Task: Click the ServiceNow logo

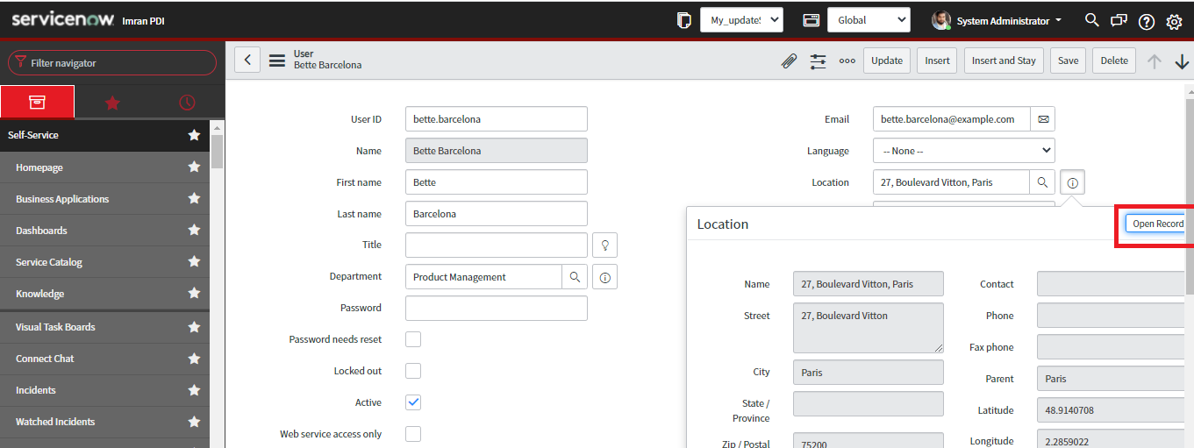Action: click(x=62, y=19)
